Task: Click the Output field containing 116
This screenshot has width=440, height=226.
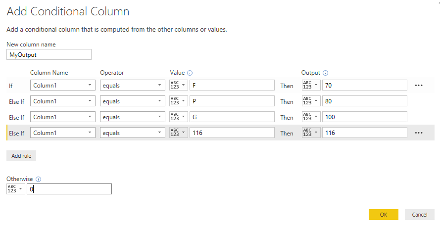Action: (x=365, y=133)
